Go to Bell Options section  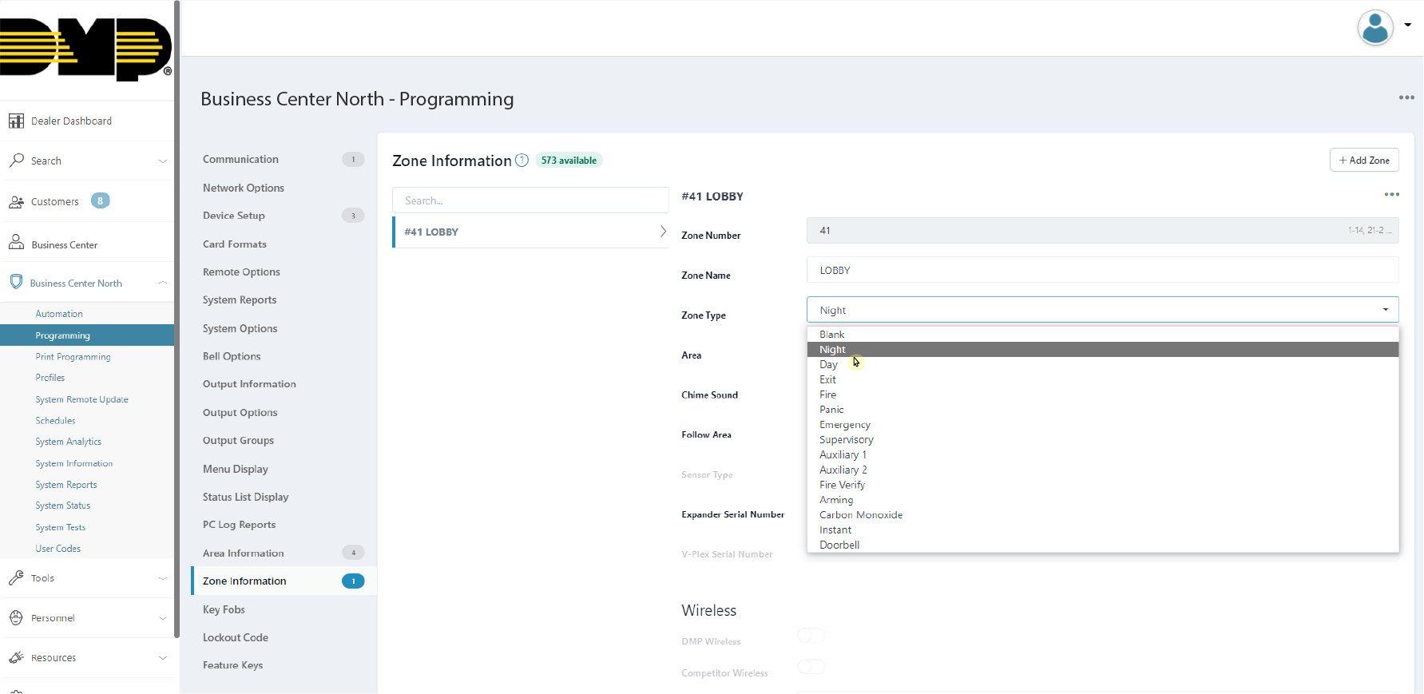(232, 356)
